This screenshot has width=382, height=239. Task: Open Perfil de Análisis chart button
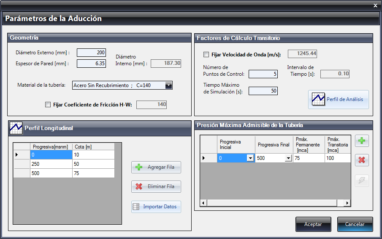[x=339, y=99]
